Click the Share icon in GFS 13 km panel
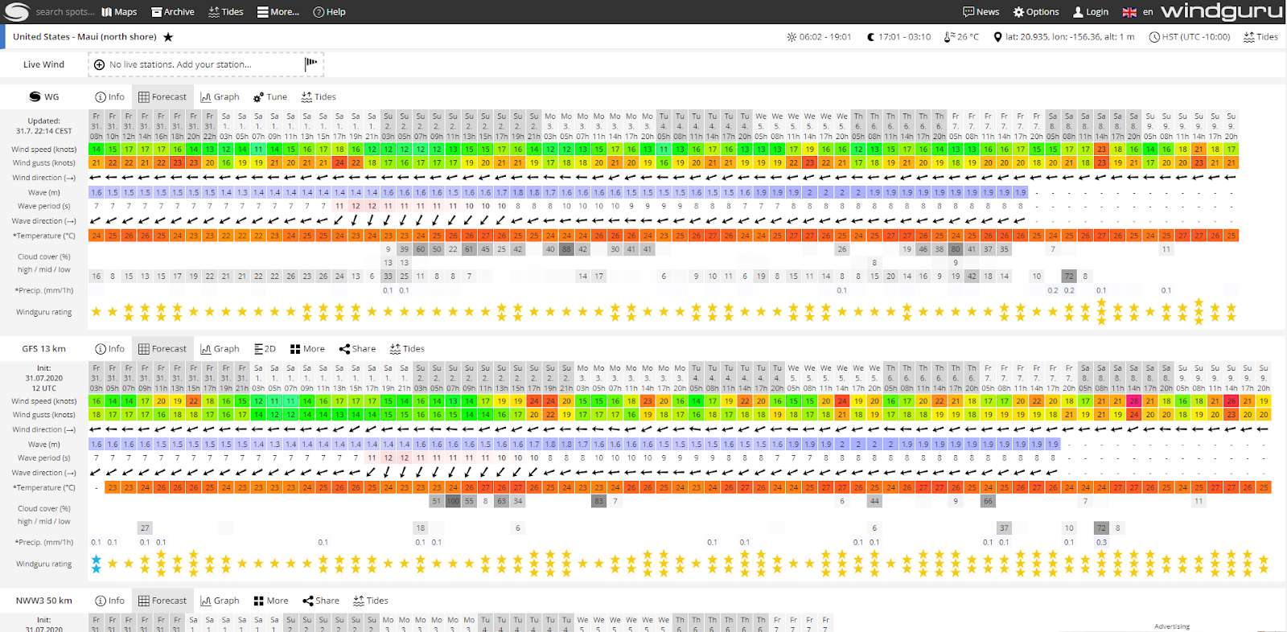 click(x=345, y=349)
